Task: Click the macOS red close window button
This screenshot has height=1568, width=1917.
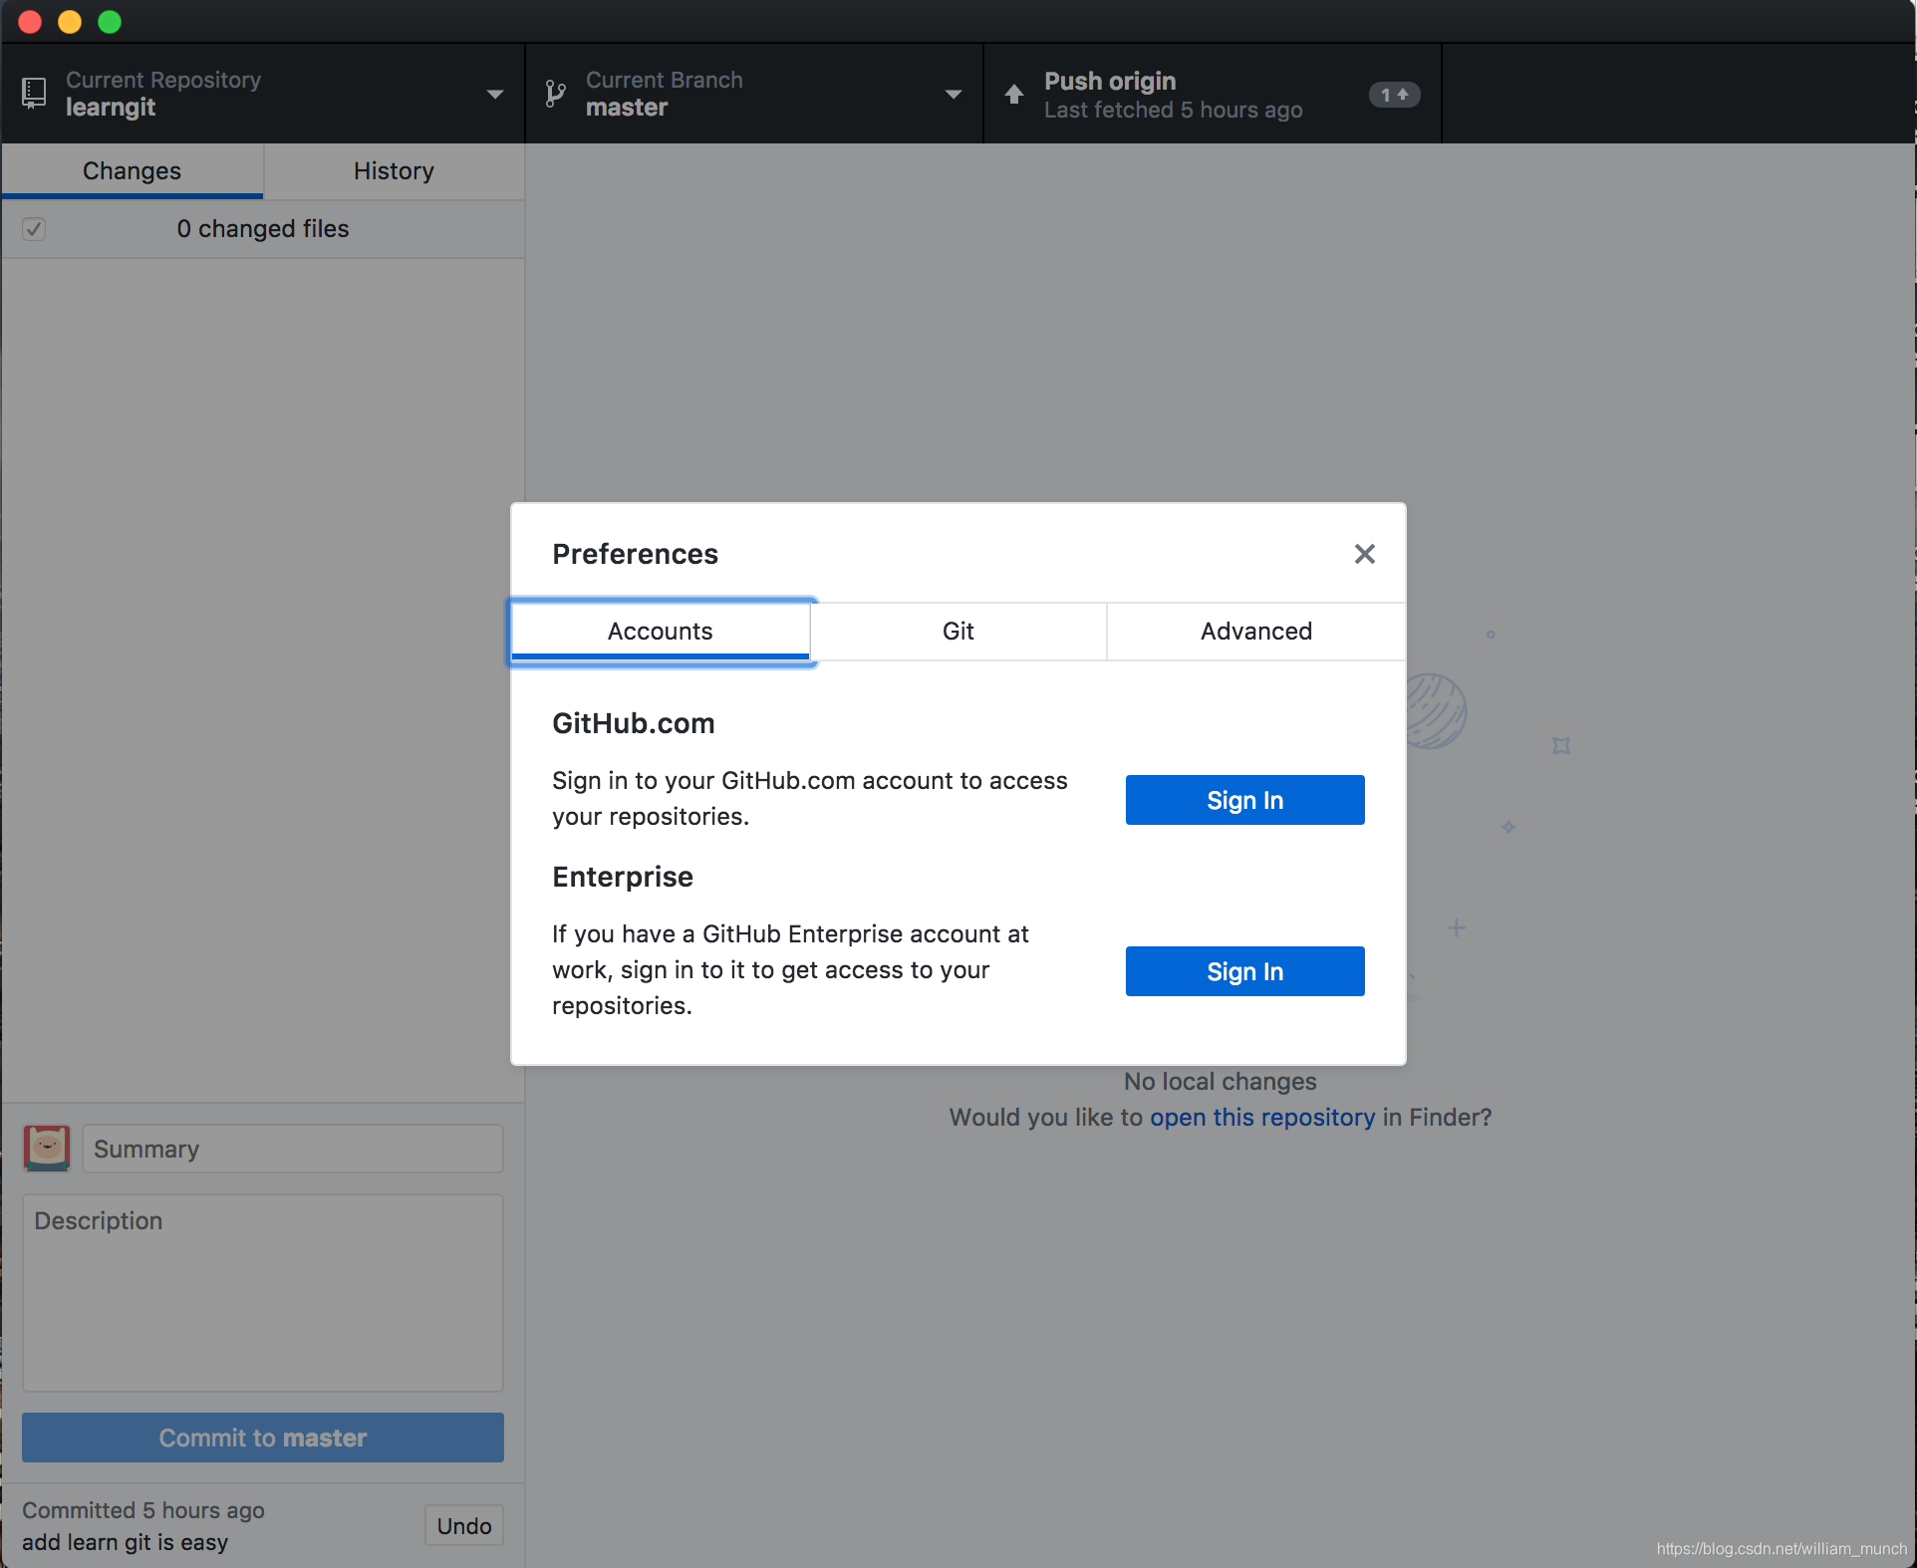Action: (x=30, y=22)
